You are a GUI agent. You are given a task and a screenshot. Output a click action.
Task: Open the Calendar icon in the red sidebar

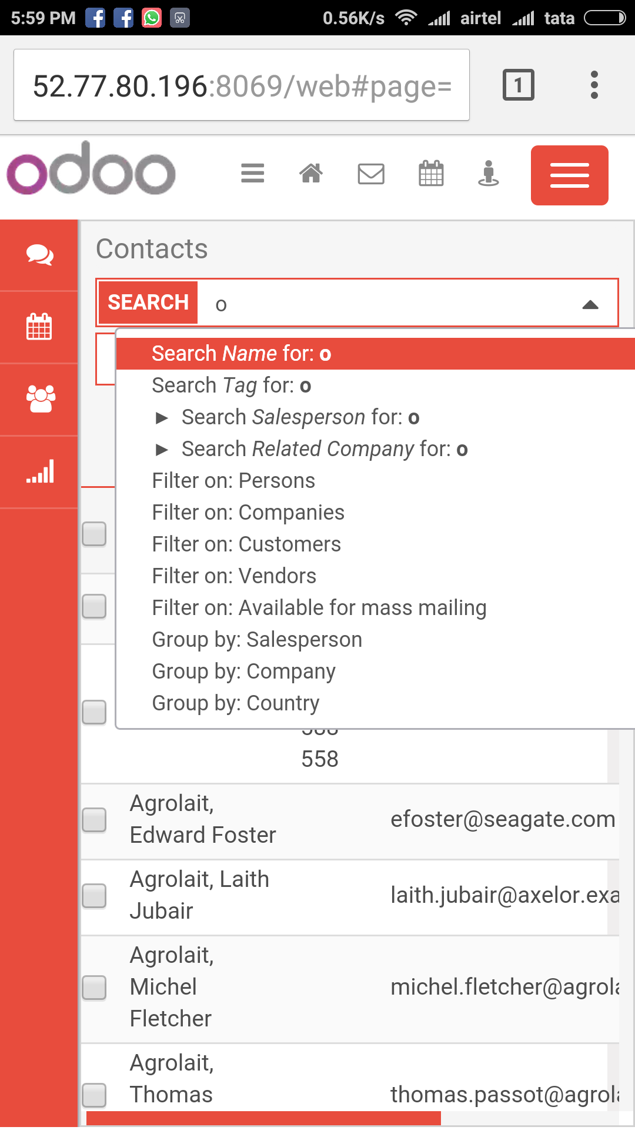(x=39, y=327)
